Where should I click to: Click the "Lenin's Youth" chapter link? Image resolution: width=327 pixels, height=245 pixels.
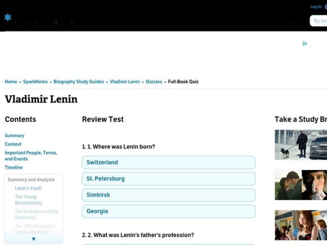(x=28, y=188)
